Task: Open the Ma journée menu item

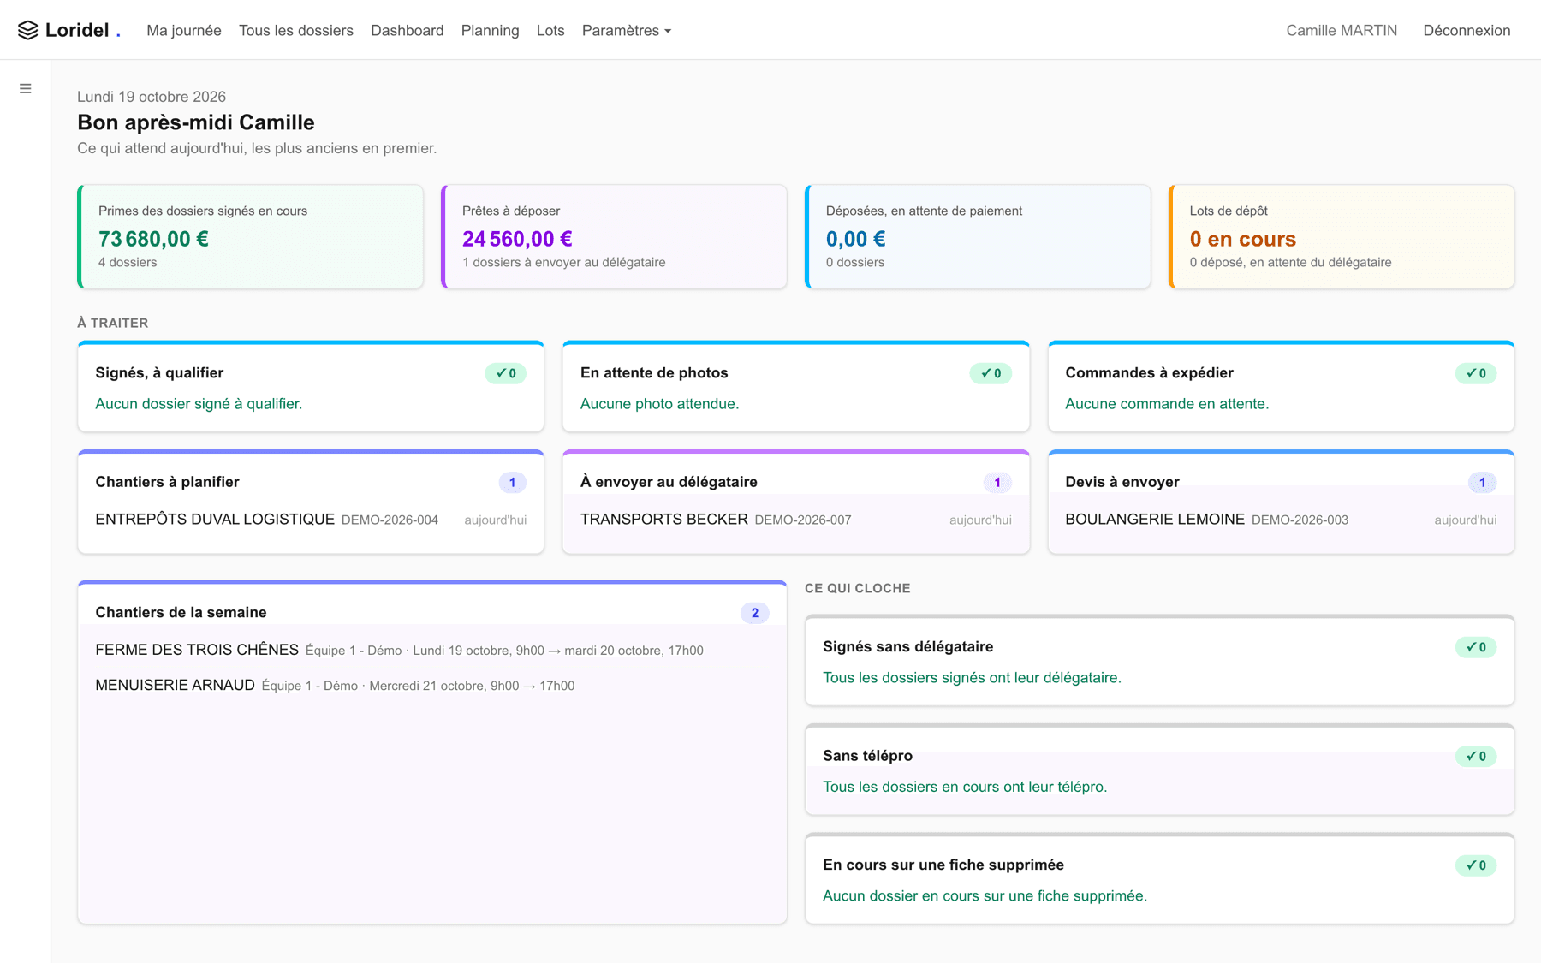Action: (x=184, y=30)
